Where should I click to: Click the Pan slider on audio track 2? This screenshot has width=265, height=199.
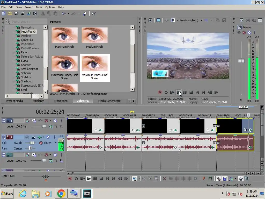tap(30, 148)
